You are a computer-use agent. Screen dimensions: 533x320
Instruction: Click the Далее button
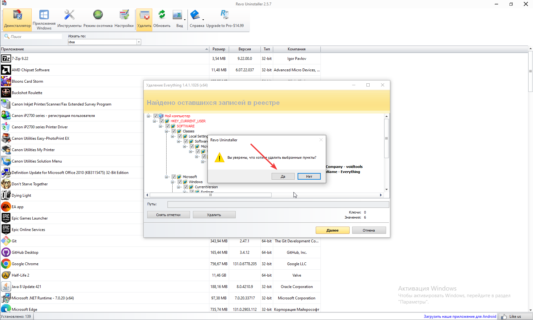(x=332, y=230)
